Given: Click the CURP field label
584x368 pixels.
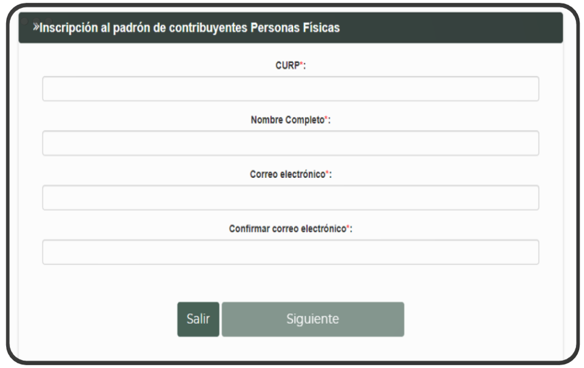Looking at the screenshot, I should [x=287, y=66].
